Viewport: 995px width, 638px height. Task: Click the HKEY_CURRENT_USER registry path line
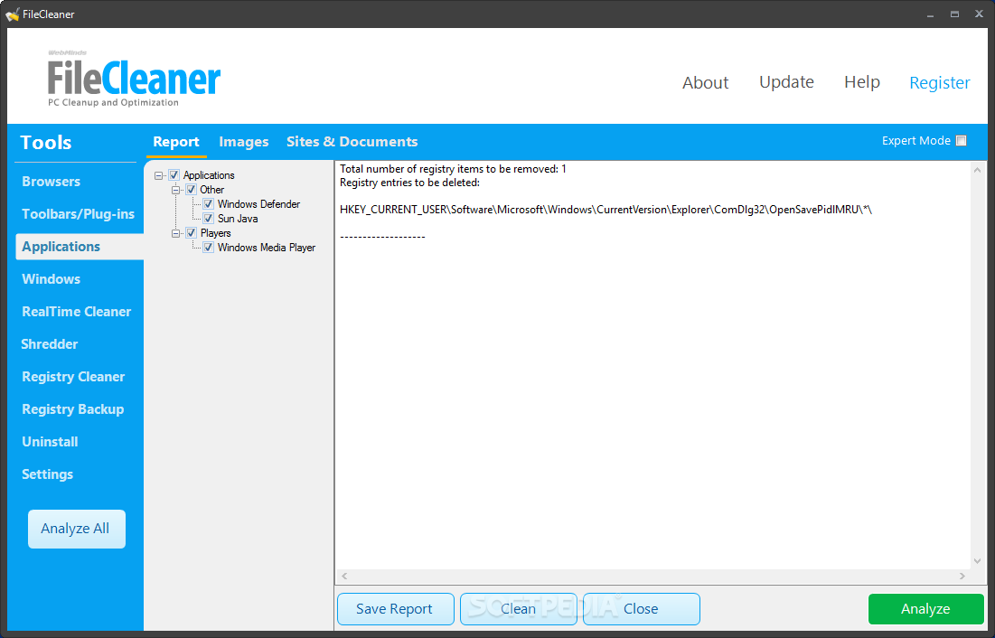606,210
